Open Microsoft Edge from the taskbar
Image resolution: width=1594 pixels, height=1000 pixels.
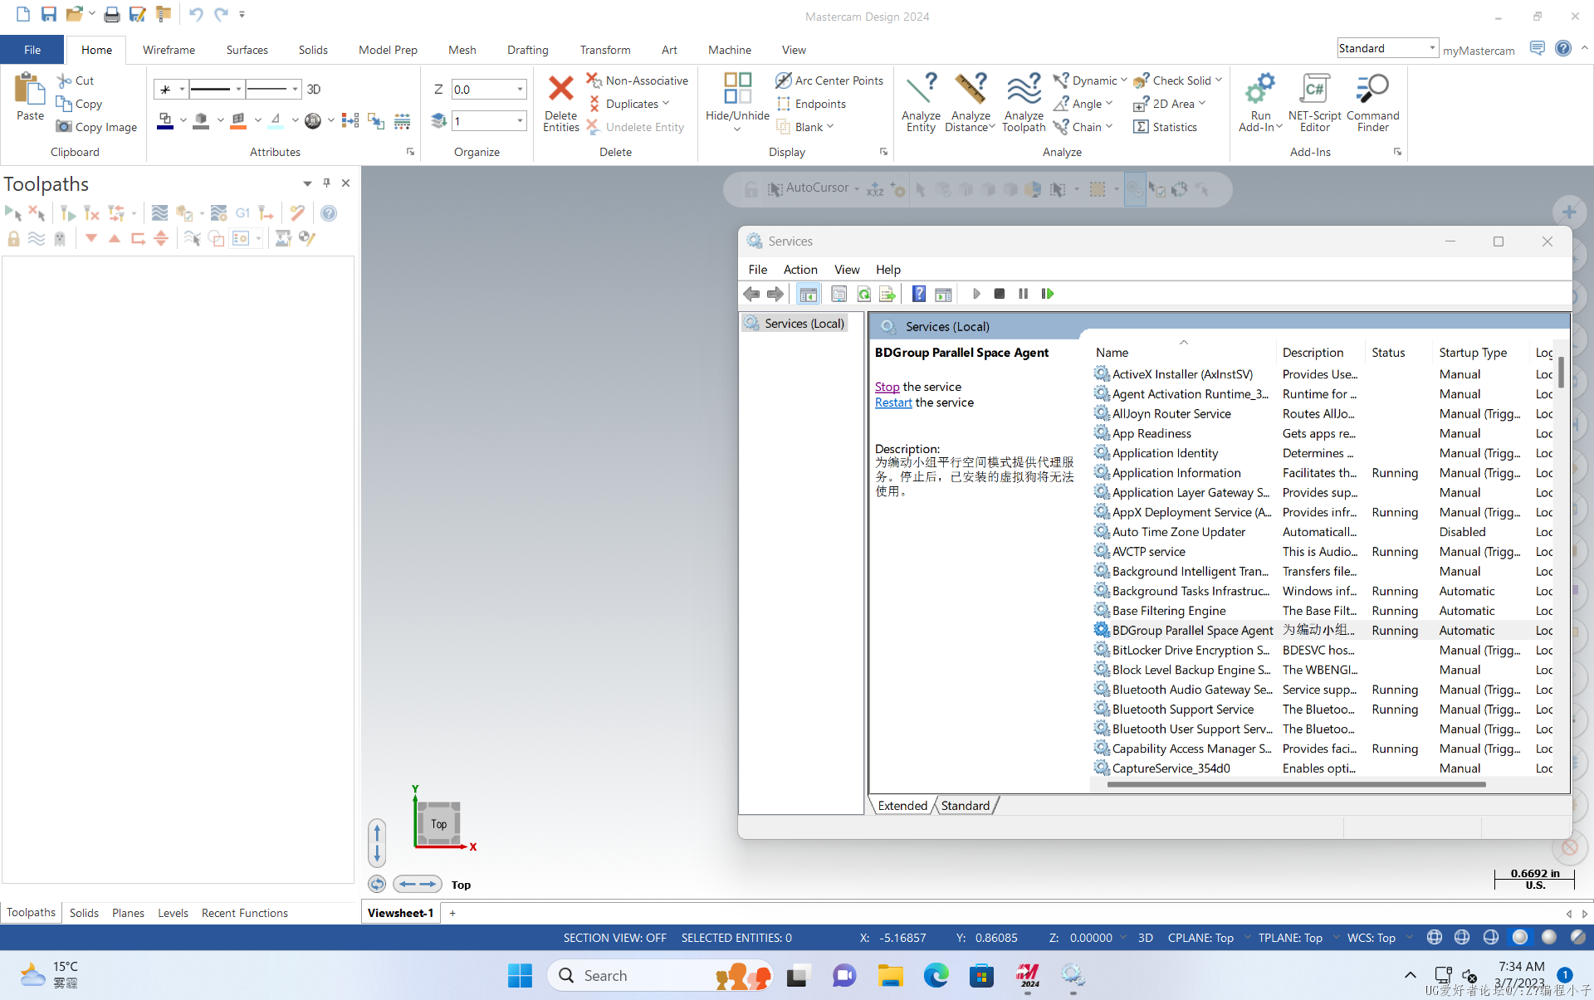(x=936, y=976)
